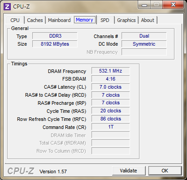The width and height of the screenshot is (187, 180).
Task: Select the Mainboard tab
Action: point(59,20)
